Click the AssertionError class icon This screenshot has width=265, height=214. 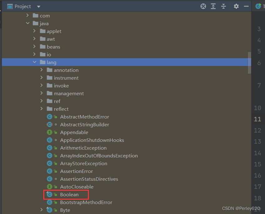(49, 171)
